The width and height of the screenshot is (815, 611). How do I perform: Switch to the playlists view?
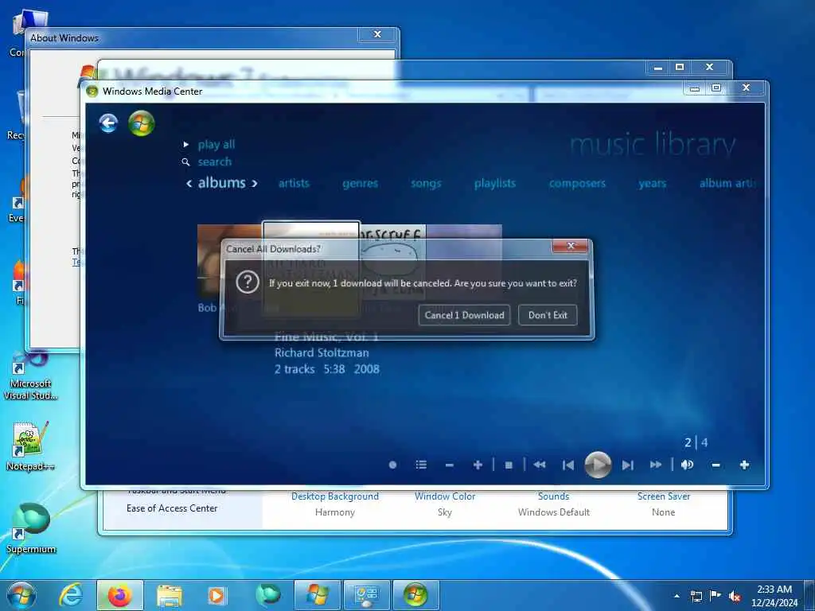(495, 183)
